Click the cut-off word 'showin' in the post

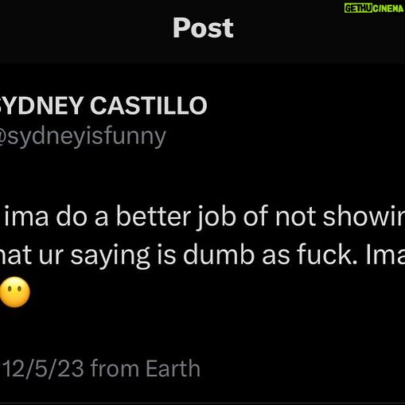coord(364,216)
